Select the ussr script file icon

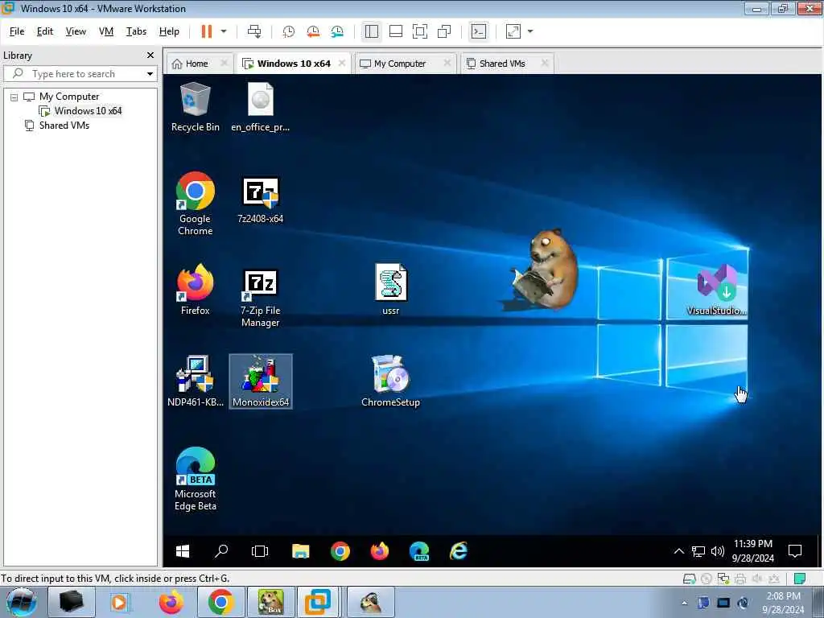point(390,290)
